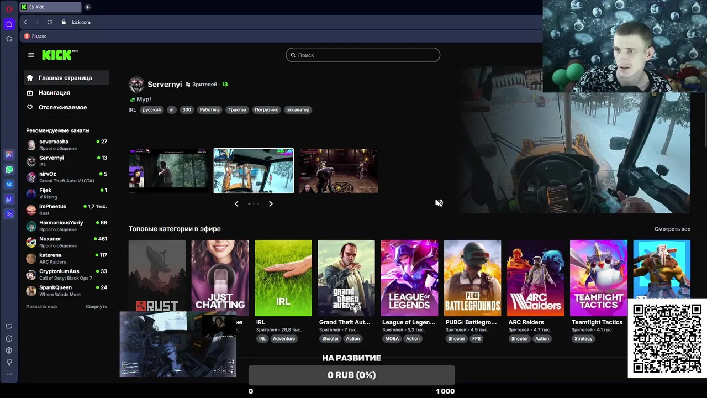This screenshot has height=398, width=707.
Task: Open katerena channel in recommended list
Action: tap(66, 258)
